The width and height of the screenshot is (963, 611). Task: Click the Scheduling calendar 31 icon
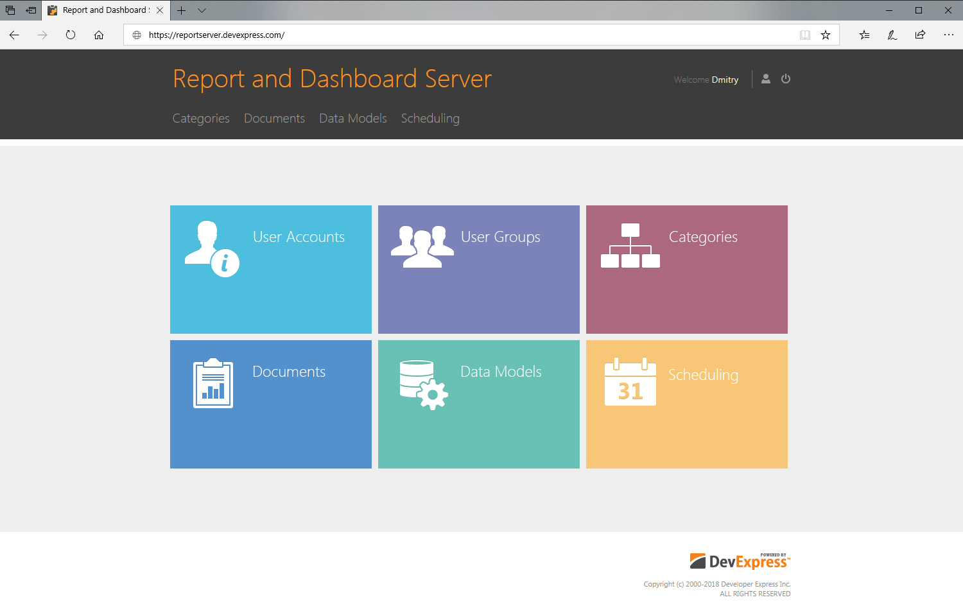tap(630, 382)
